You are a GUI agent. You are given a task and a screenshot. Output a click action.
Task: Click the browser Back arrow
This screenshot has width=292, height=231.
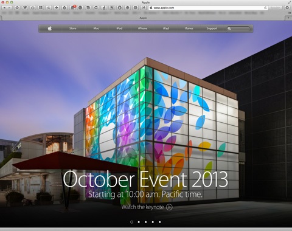pyautogui.click(x=4, y=8)
